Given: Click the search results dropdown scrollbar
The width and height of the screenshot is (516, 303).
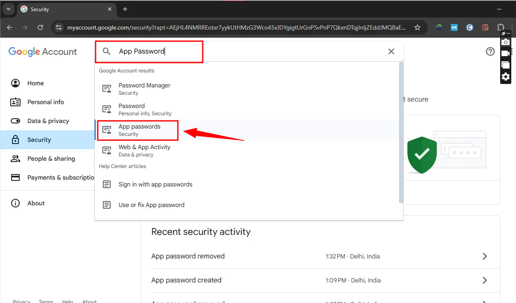Looking at the screenshot, I should pyautogui.click(x=401, y=133).
